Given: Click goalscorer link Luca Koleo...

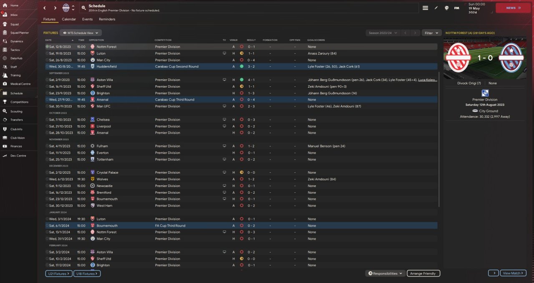Looking at the screenshot, I should [428, 80].
